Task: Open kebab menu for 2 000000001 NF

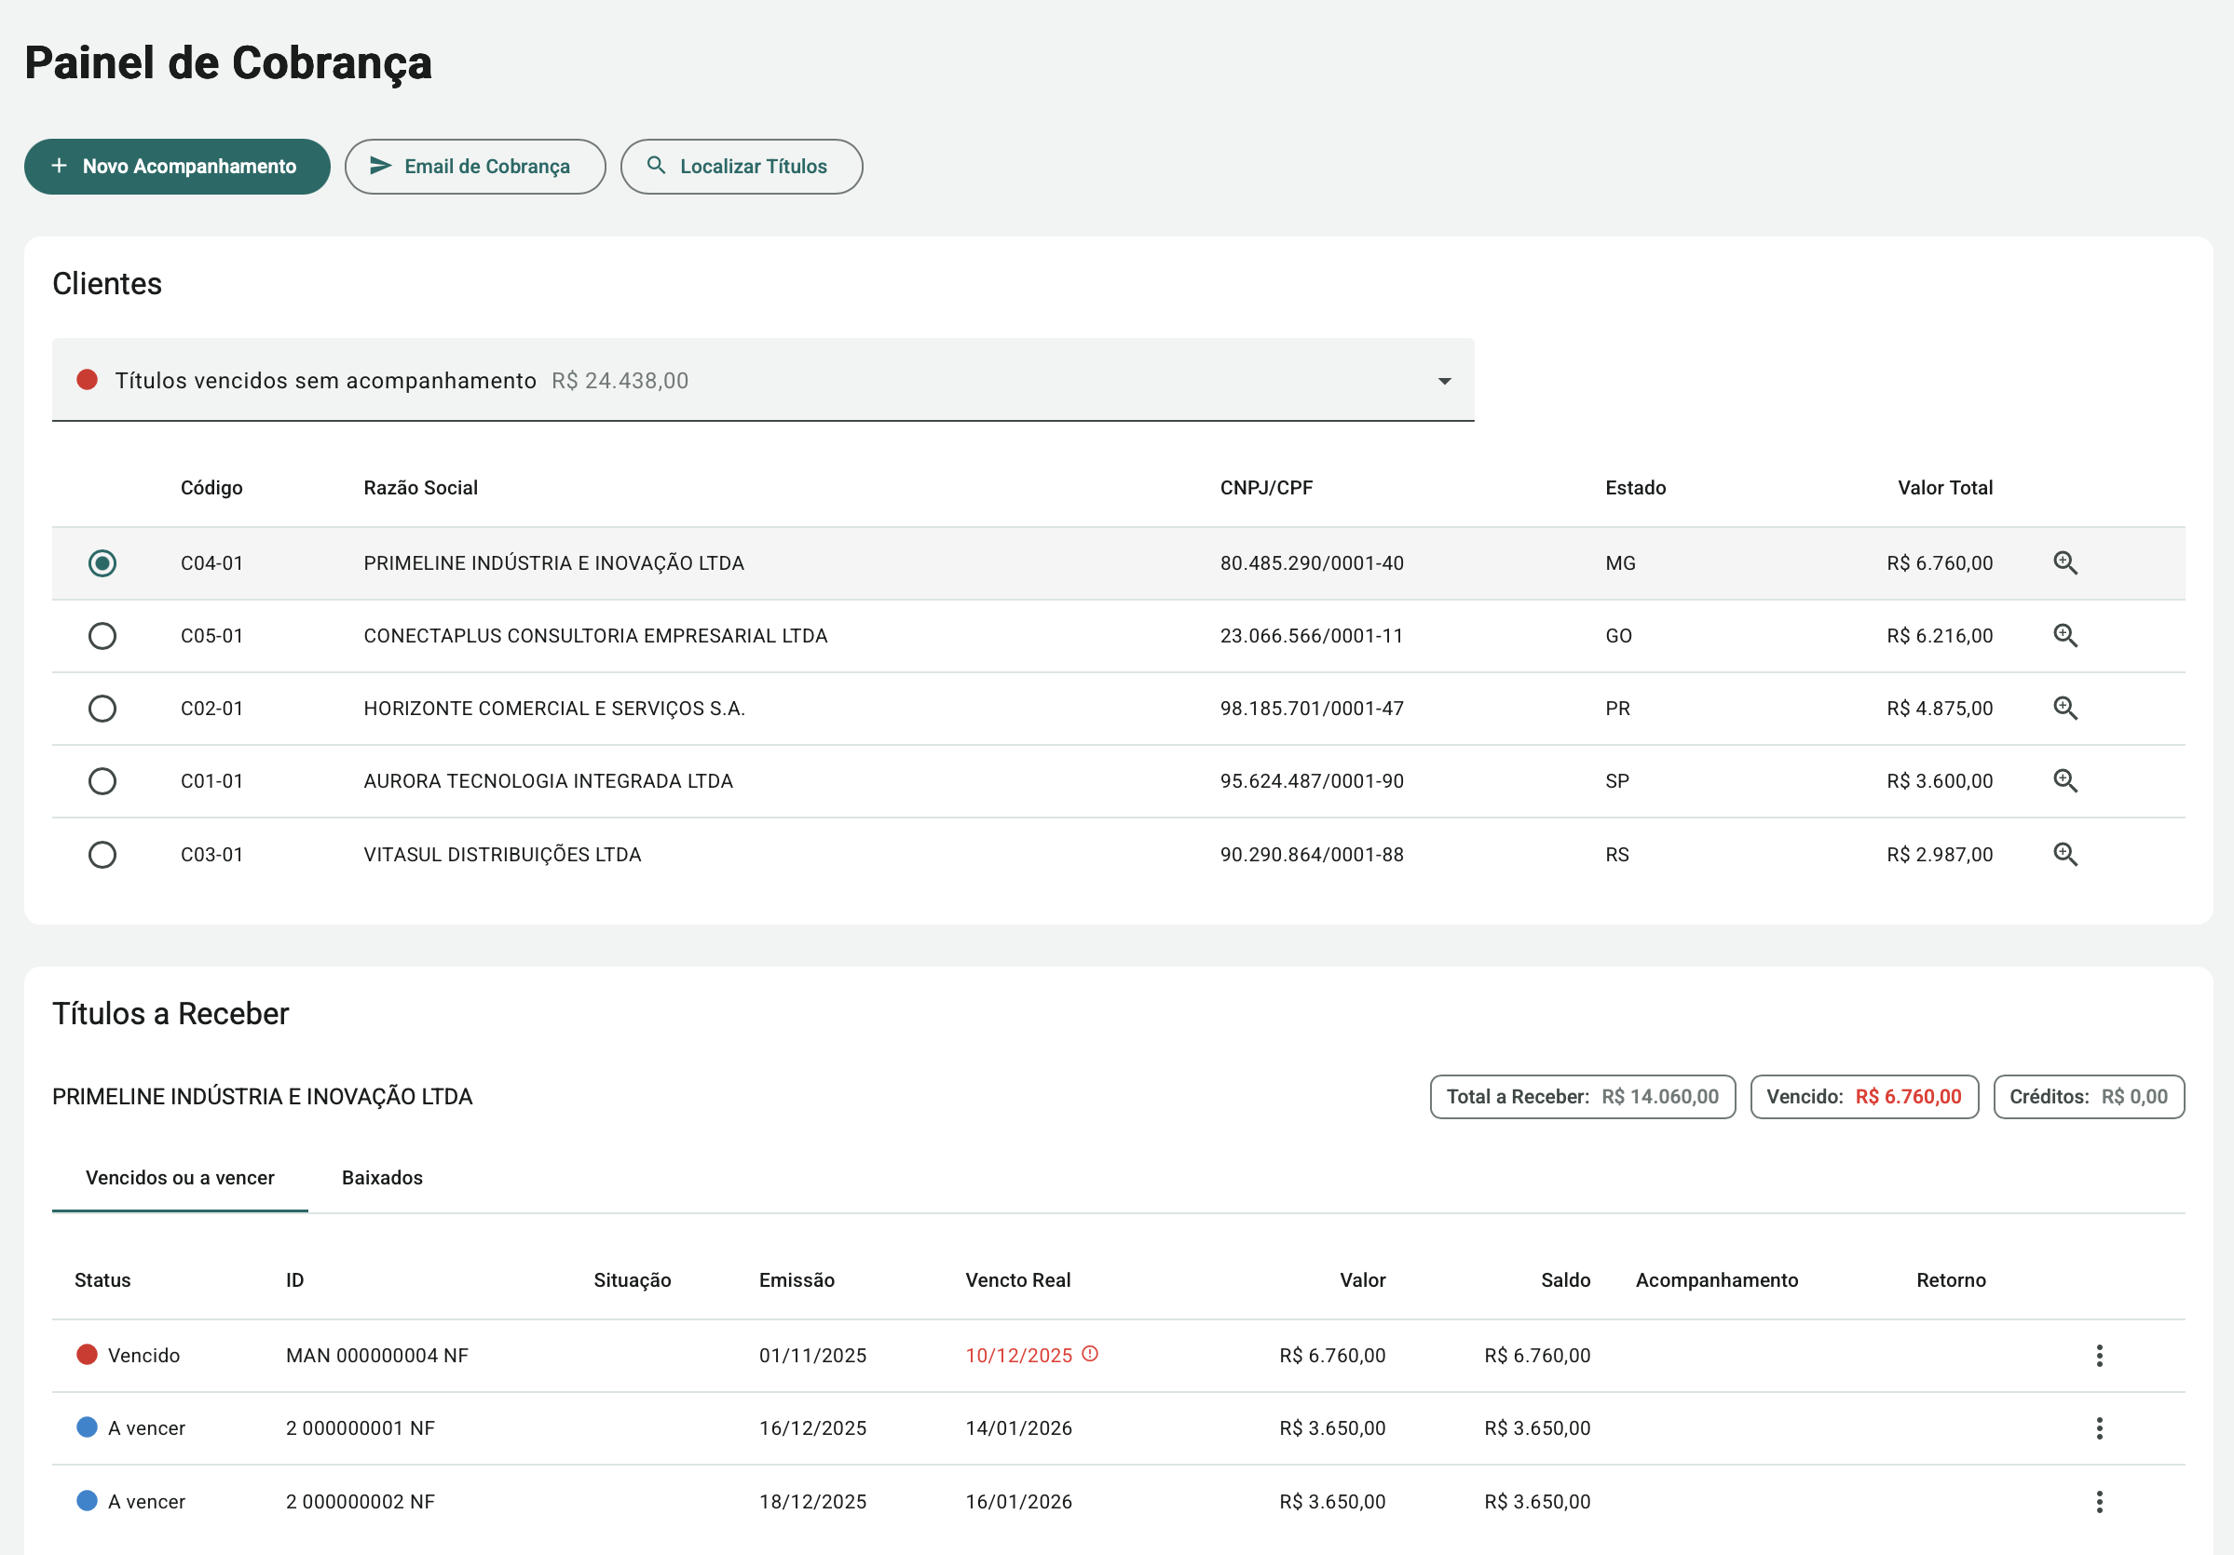Action: coord(2099,1428)
